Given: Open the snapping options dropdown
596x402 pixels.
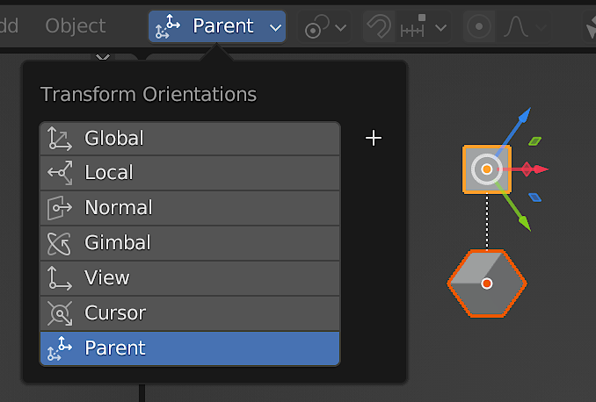Looking at the screenshot, I should [x=423, y=26].
